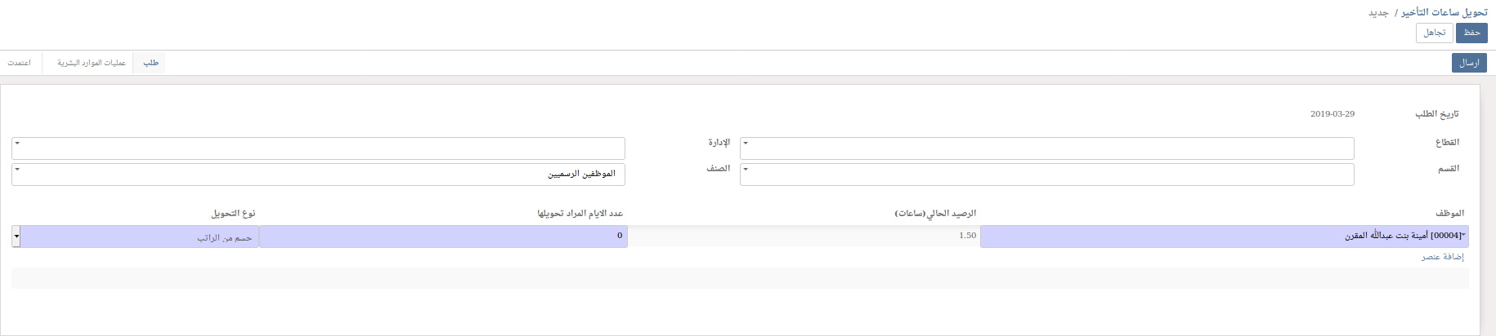Click the تجاهل (Discard) button
The height and width of the screenshot is (336, 1496).
(x=1434, y=33)
